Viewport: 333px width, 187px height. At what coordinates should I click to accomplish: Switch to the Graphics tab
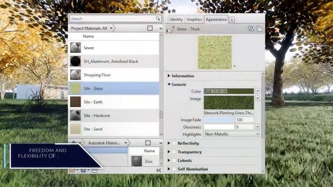coord(194,20)
